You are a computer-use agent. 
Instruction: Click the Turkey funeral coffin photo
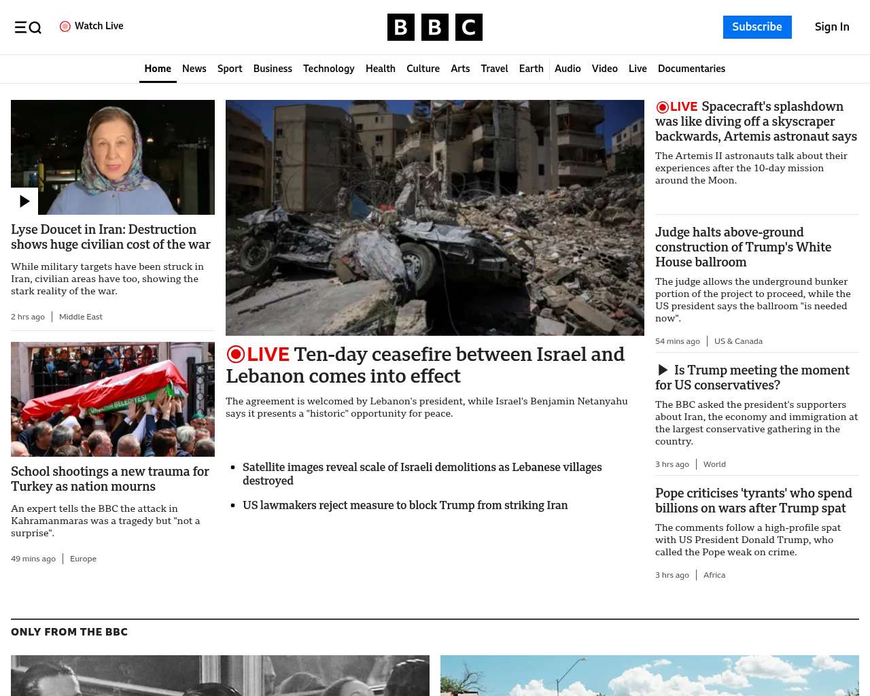[x=113, y=399]
